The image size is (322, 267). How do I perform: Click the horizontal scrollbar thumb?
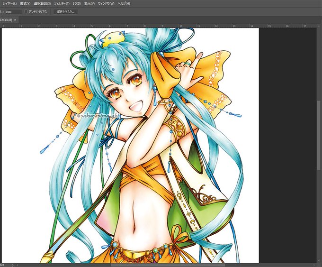[168, 265]
